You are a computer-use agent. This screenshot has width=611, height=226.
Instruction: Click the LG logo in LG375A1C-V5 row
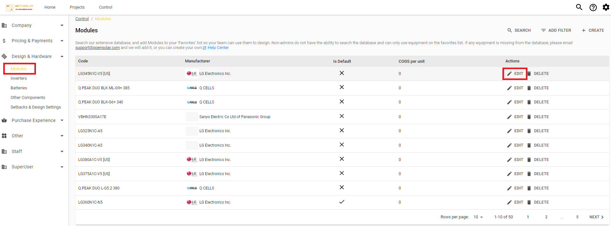click(x=192, y=174)
